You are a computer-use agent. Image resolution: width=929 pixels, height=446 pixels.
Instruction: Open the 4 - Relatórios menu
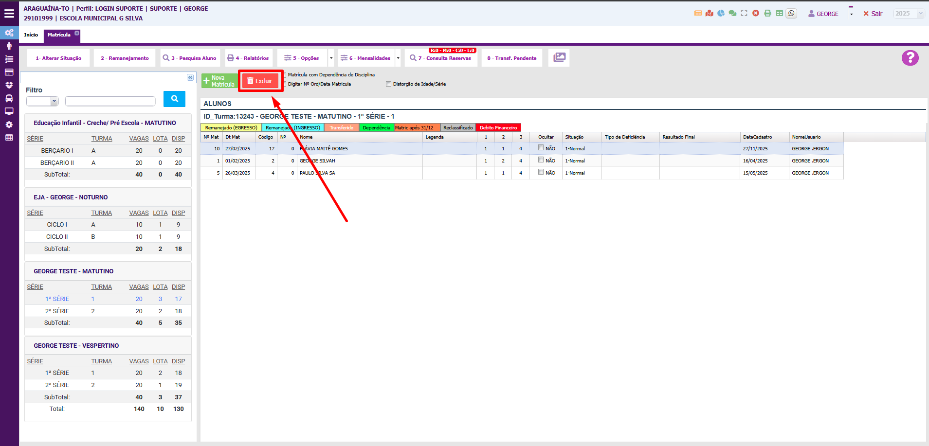(x=248, y=58)
